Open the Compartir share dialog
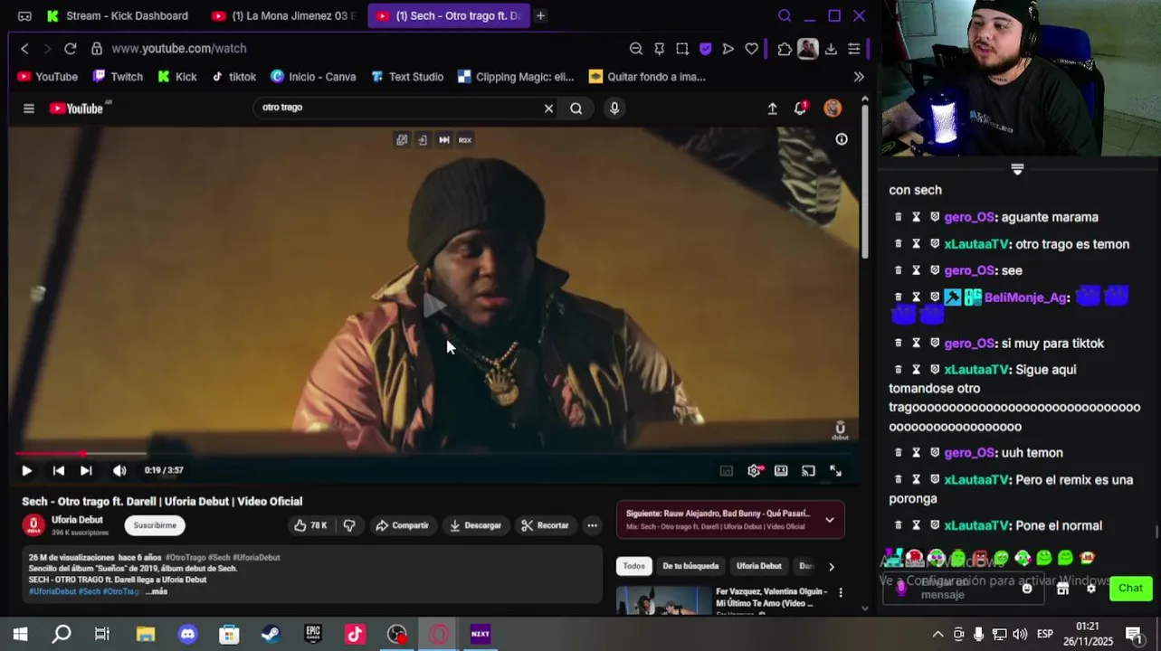Image resolution: width=1161 pixels, height=651 pixels. click(403, 525)
